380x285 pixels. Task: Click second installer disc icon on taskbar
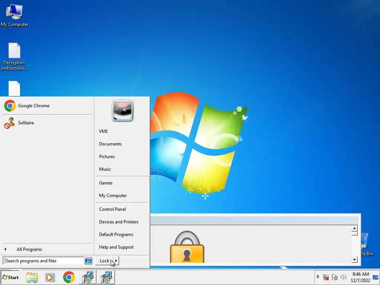pos(106,278)
